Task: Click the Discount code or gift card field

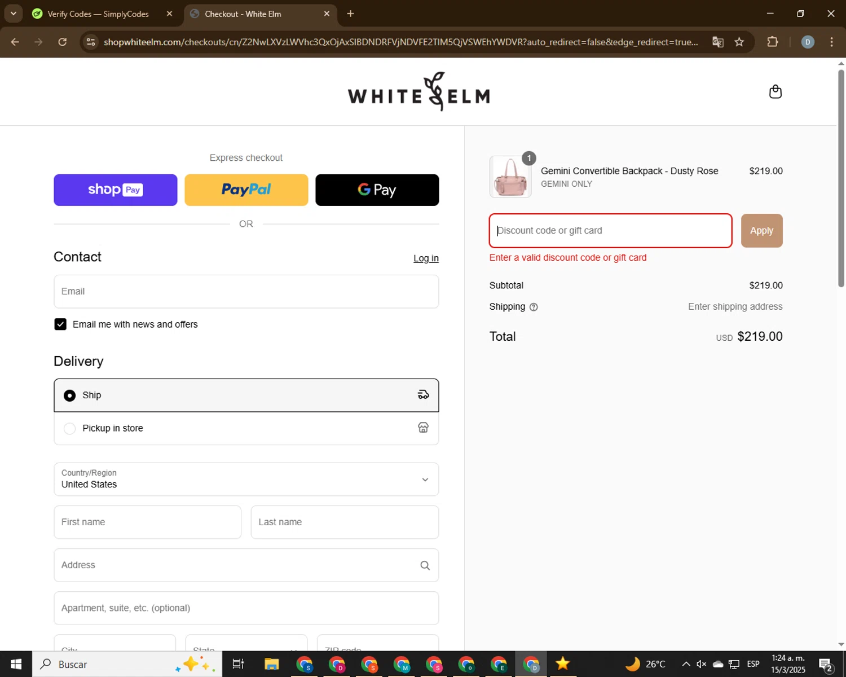Action: coord(611,231)
